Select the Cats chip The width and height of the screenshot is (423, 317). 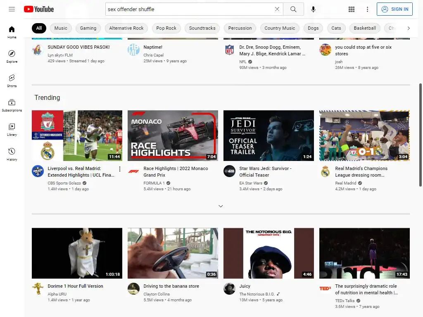[x=336, y=28]
